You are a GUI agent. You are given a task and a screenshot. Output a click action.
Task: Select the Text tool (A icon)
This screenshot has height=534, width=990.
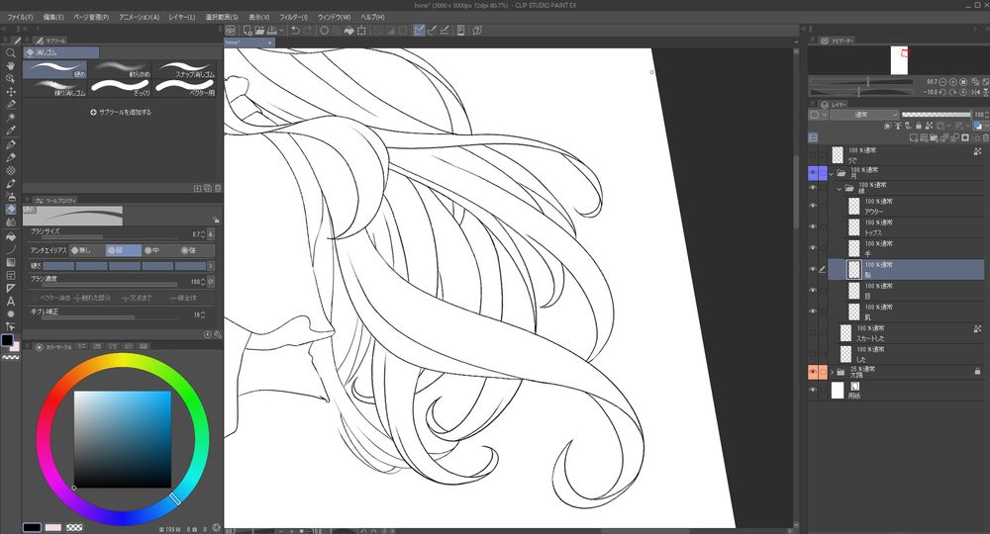(10, 301)
